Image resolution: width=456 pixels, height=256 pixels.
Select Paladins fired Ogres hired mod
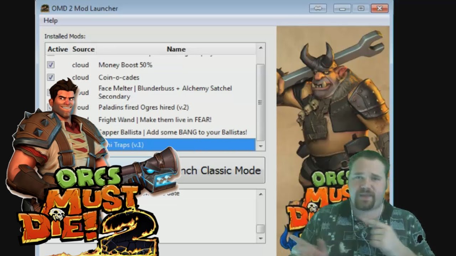(144, 107)
